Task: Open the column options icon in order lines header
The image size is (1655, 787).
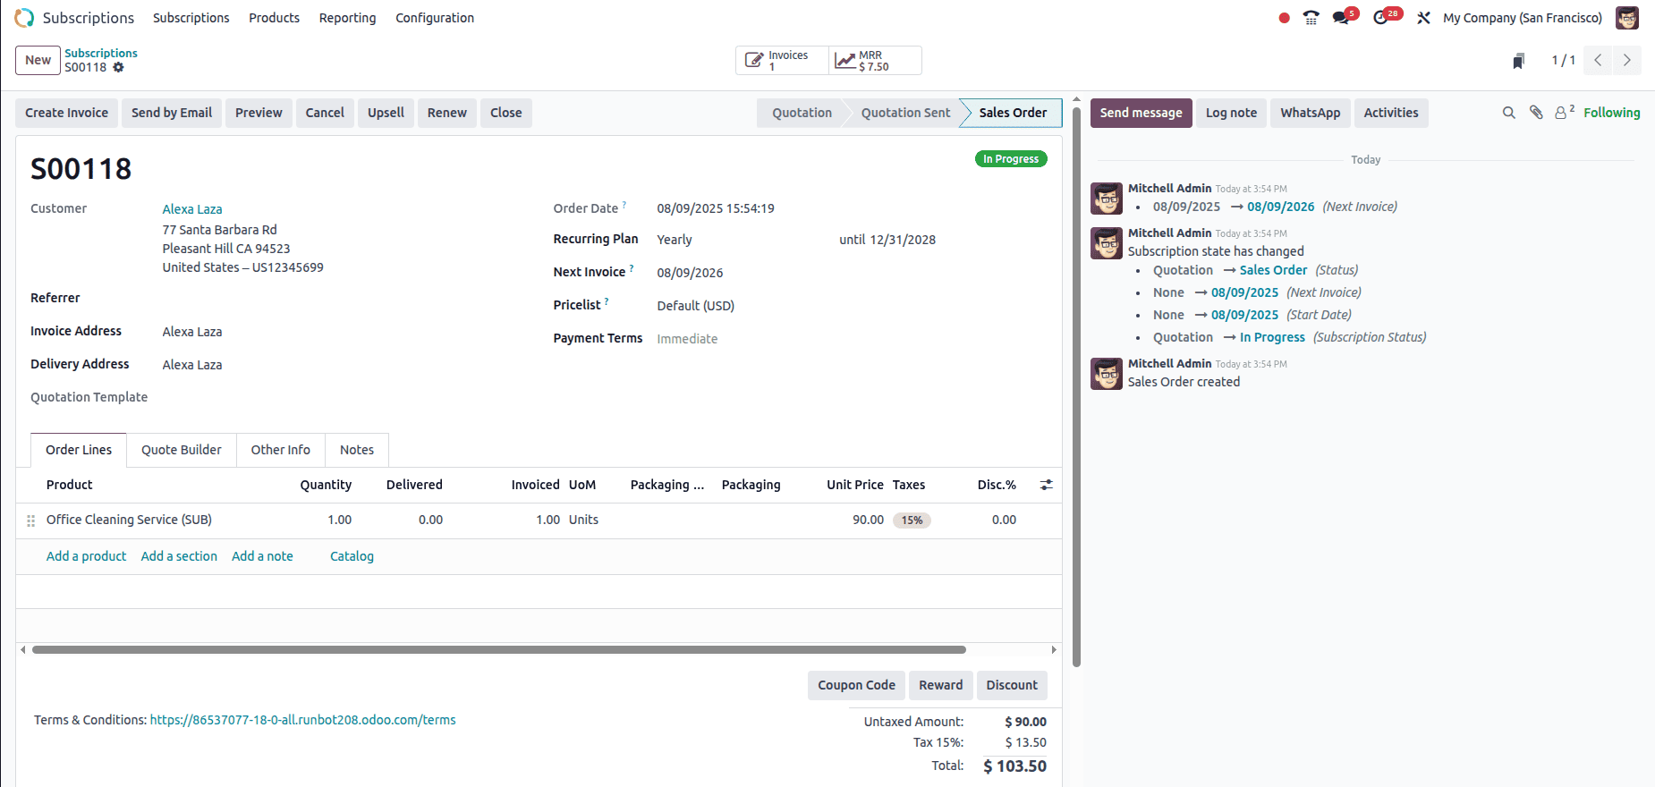Action: tap(1046, 485)
